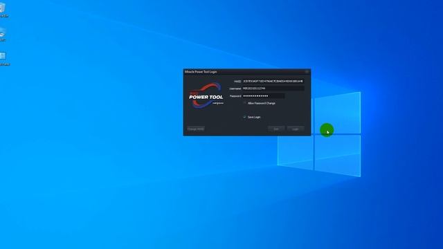Focus the Username input field

[x=273, y=89]
